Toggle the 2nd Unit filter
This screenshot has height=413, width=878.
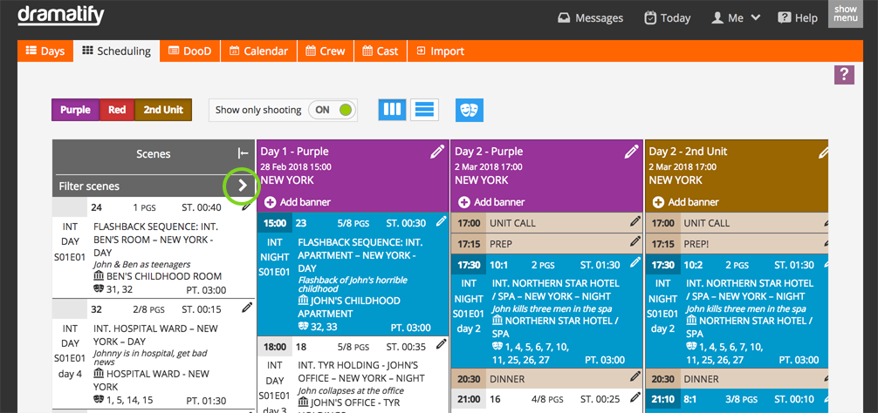[163, 110]
